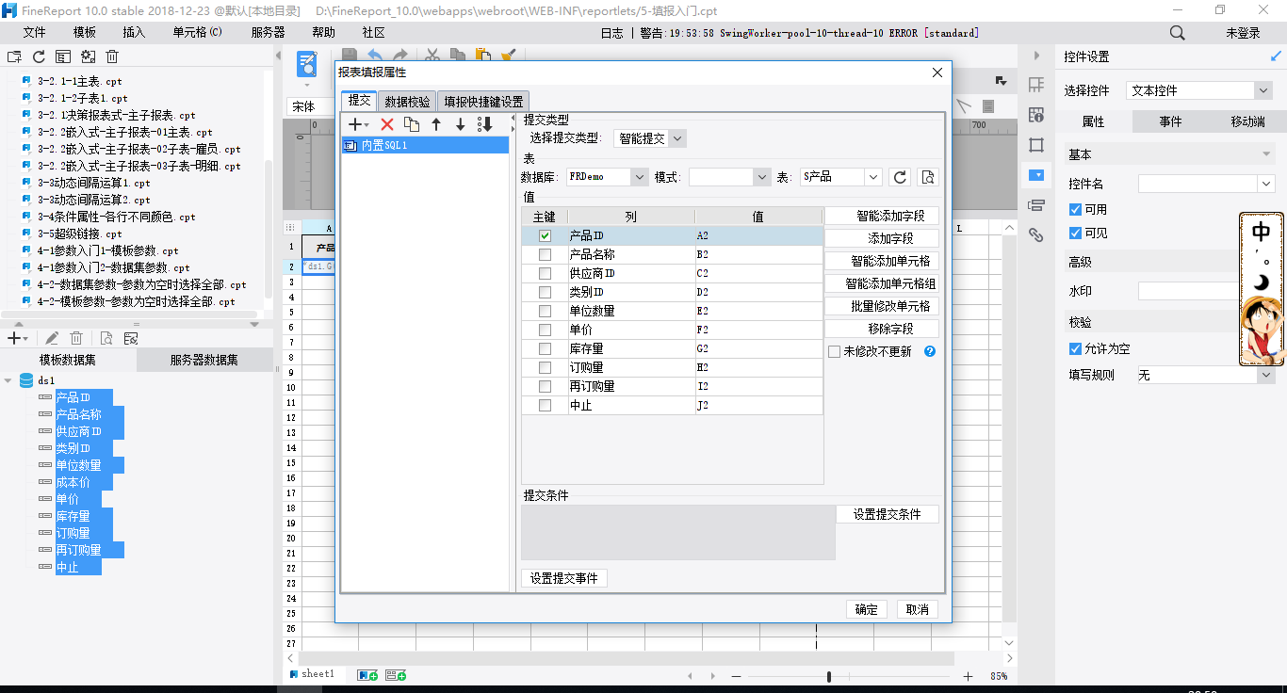Click the 设置提交条件 button
1287x693 pixels.
887,514
